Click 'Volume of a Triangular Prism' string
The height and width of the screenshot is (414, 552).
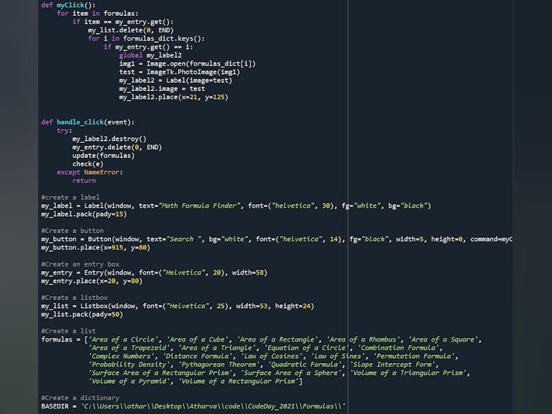408,373
